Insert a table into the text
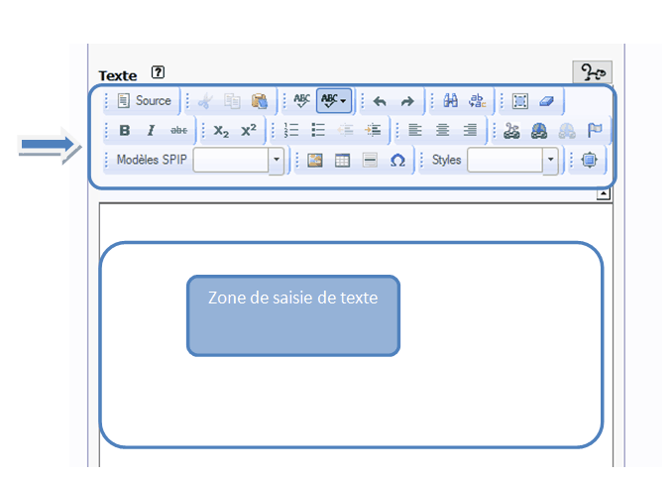 [x=342, y=160]
